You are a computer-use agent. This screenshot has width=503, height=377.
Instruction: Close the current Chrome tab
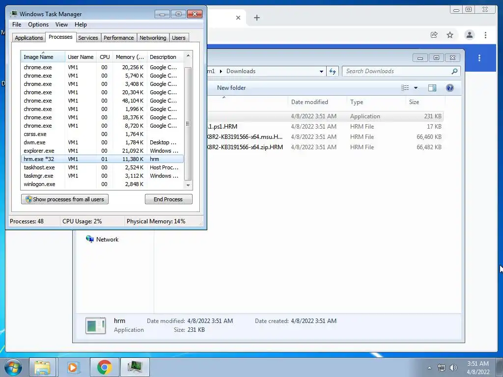tap(238, 18)
